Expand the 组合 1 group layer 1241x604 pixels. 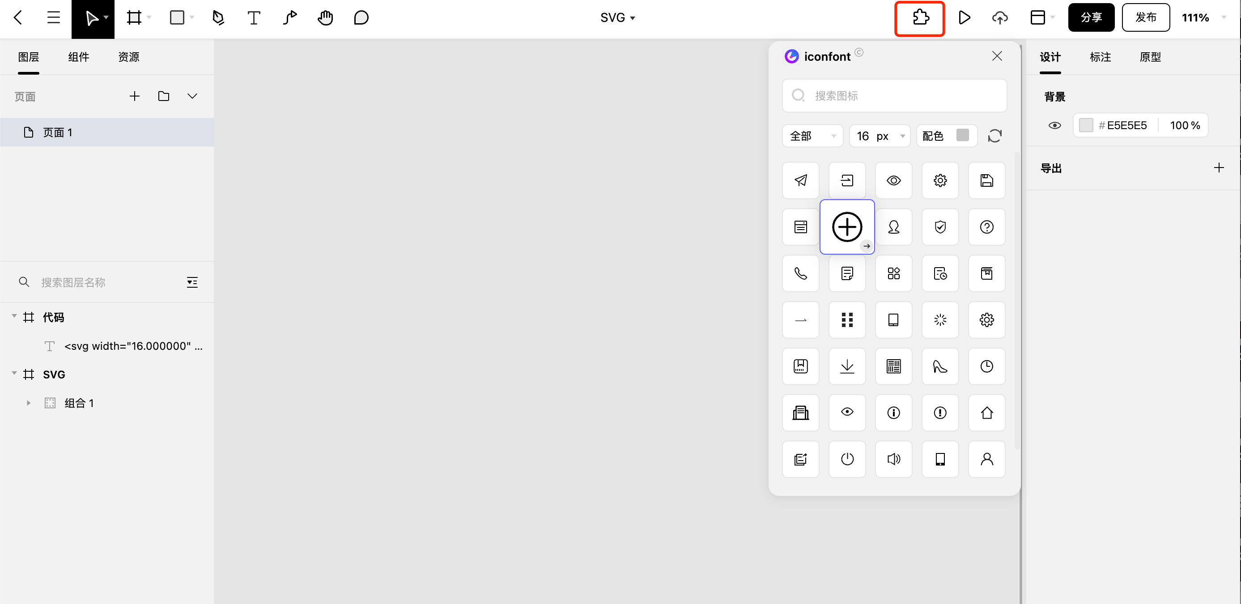click(29, 403)
